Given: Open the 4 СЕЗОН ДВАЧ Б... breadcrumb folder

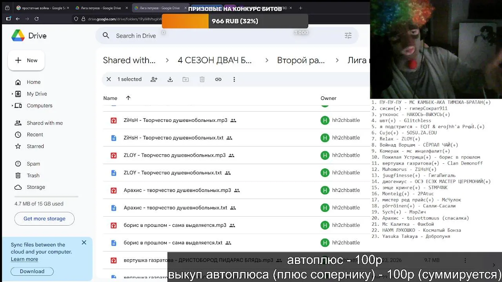Looking at the screenshot, I should pyautogui.click(x=215, y=60).
